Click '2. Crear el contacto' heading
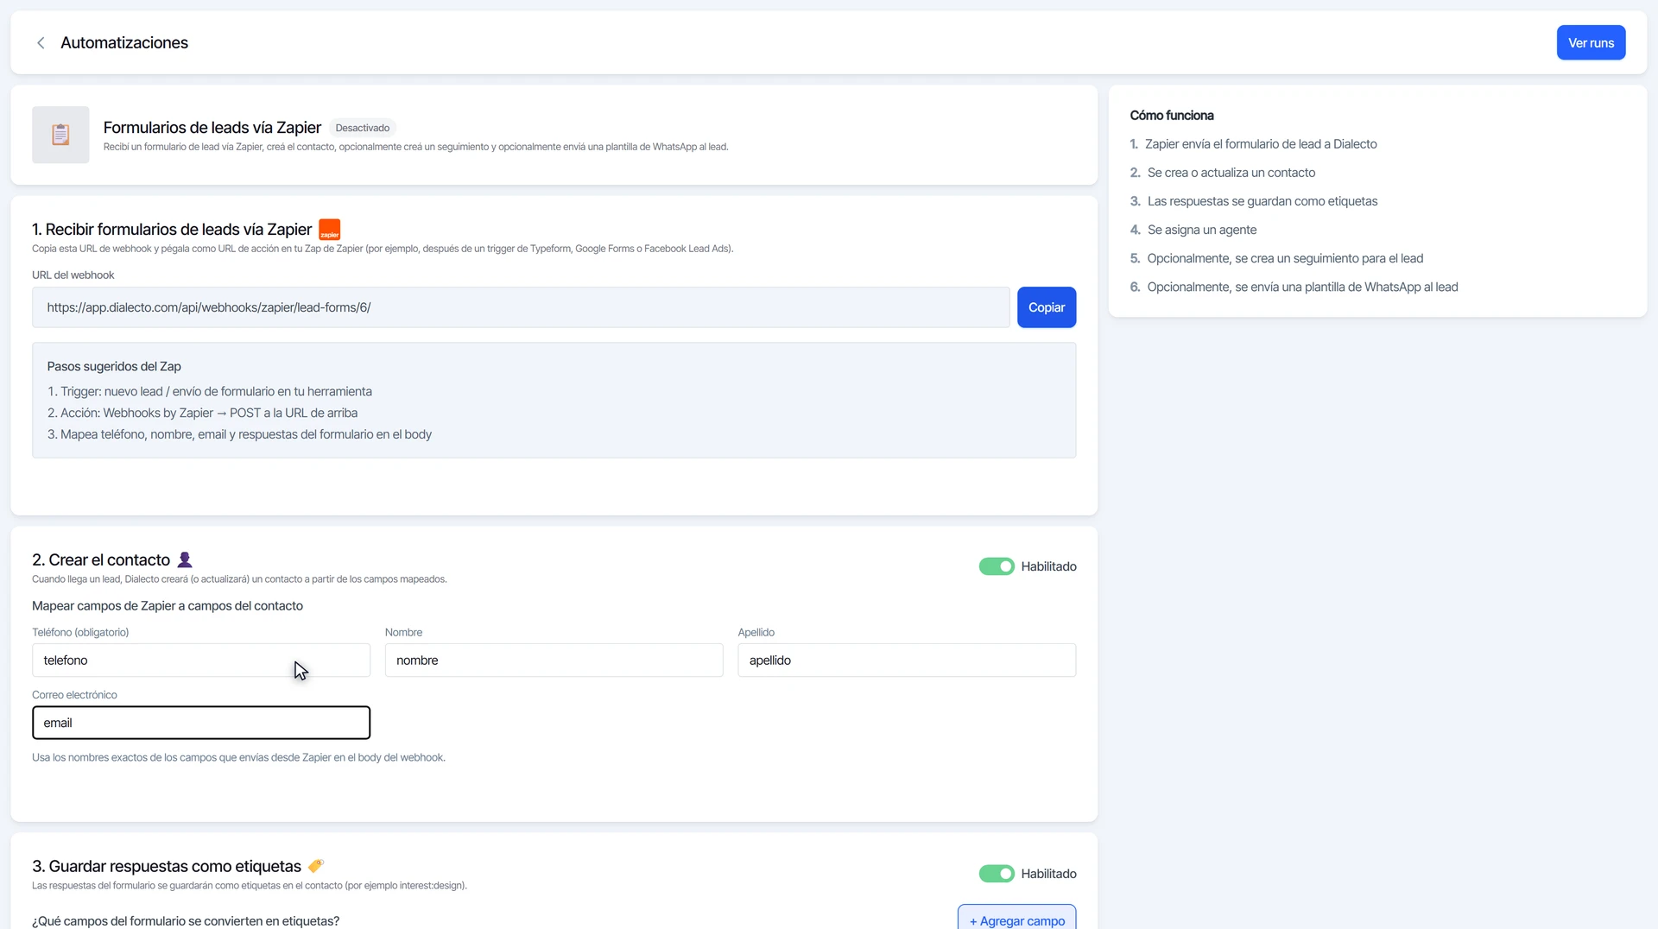This screenshot has height=929, width=1658. click(x=101, y=559)
